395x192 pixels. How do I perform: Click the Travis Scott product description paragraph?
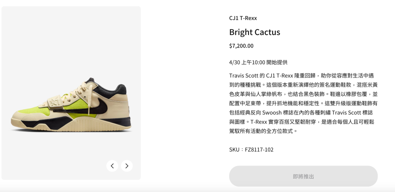(x=303, y=103)
